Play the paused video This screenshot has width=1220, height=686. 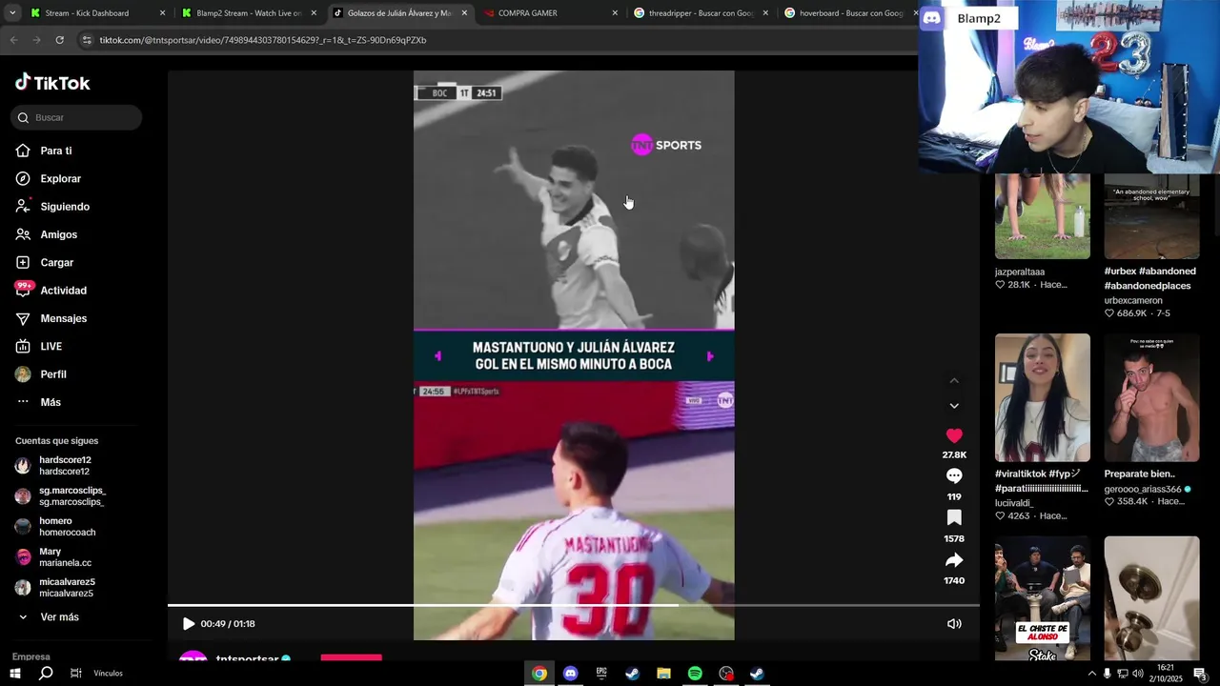189,624
